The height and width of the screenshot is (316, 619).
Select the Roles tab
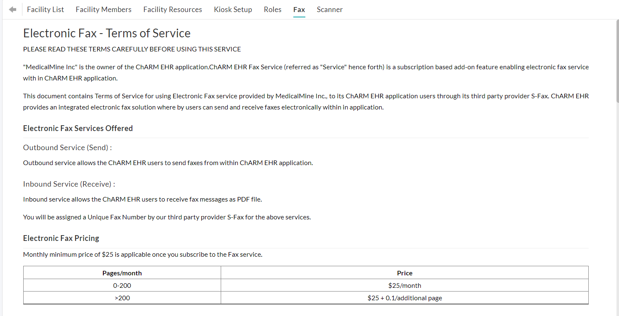[273, 9]
